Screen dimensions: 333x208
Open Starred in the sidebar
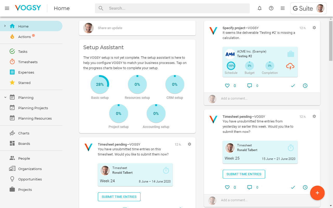pyautogui.click(x=31, y=83)
